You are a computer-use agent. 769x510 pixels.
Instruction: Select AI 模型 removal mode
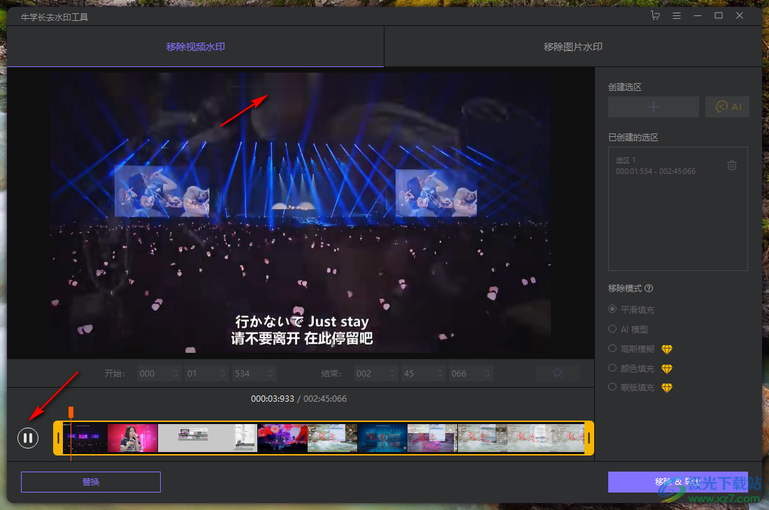pos(628,329)
